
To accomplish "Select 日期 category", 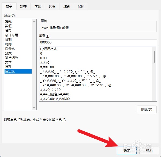I will [x=18, y=39].
